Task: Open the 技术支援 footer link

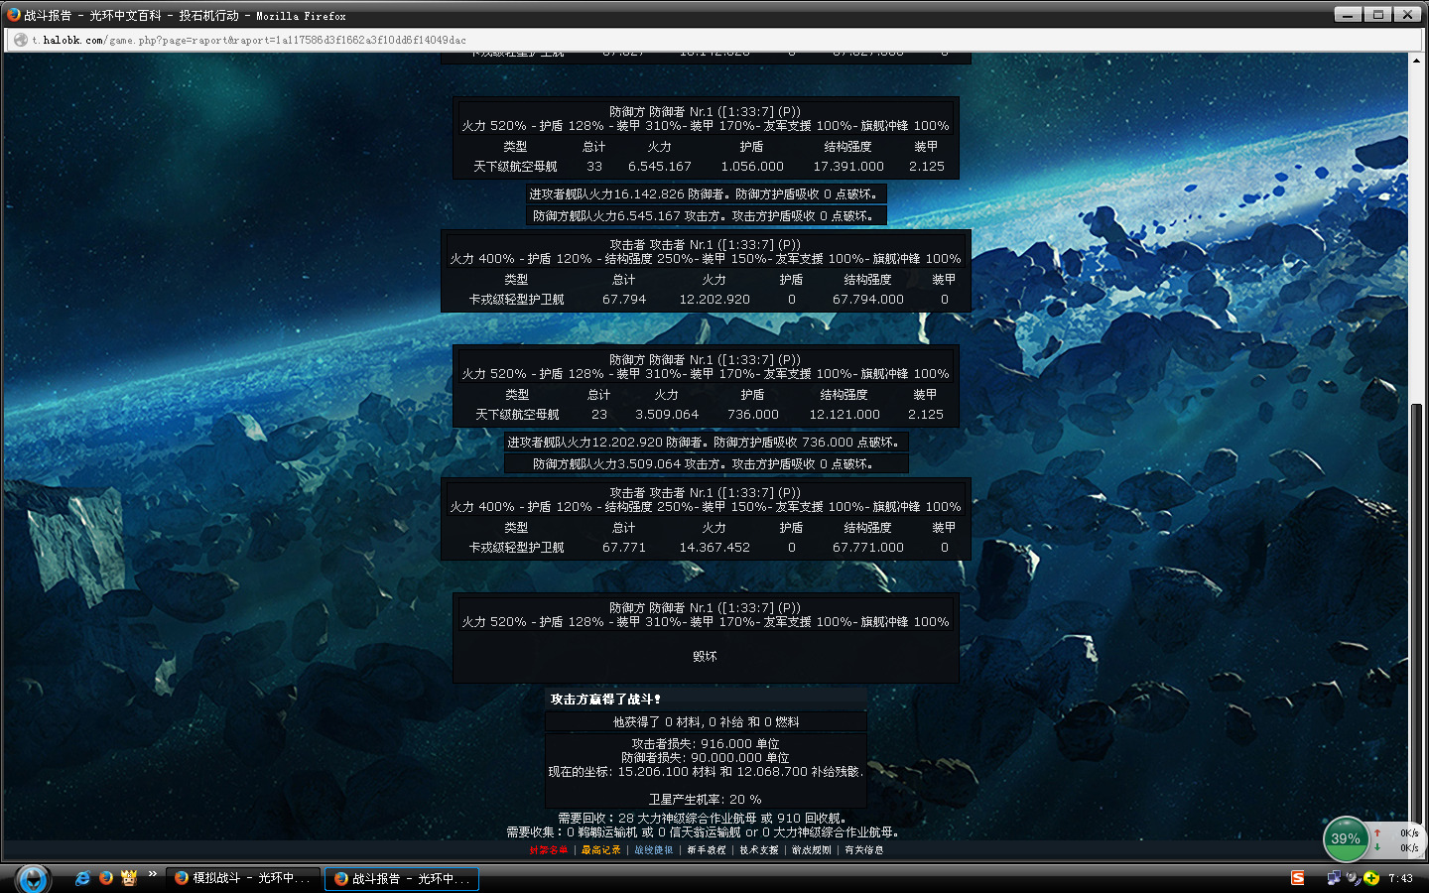Action: tap(759, 850)
